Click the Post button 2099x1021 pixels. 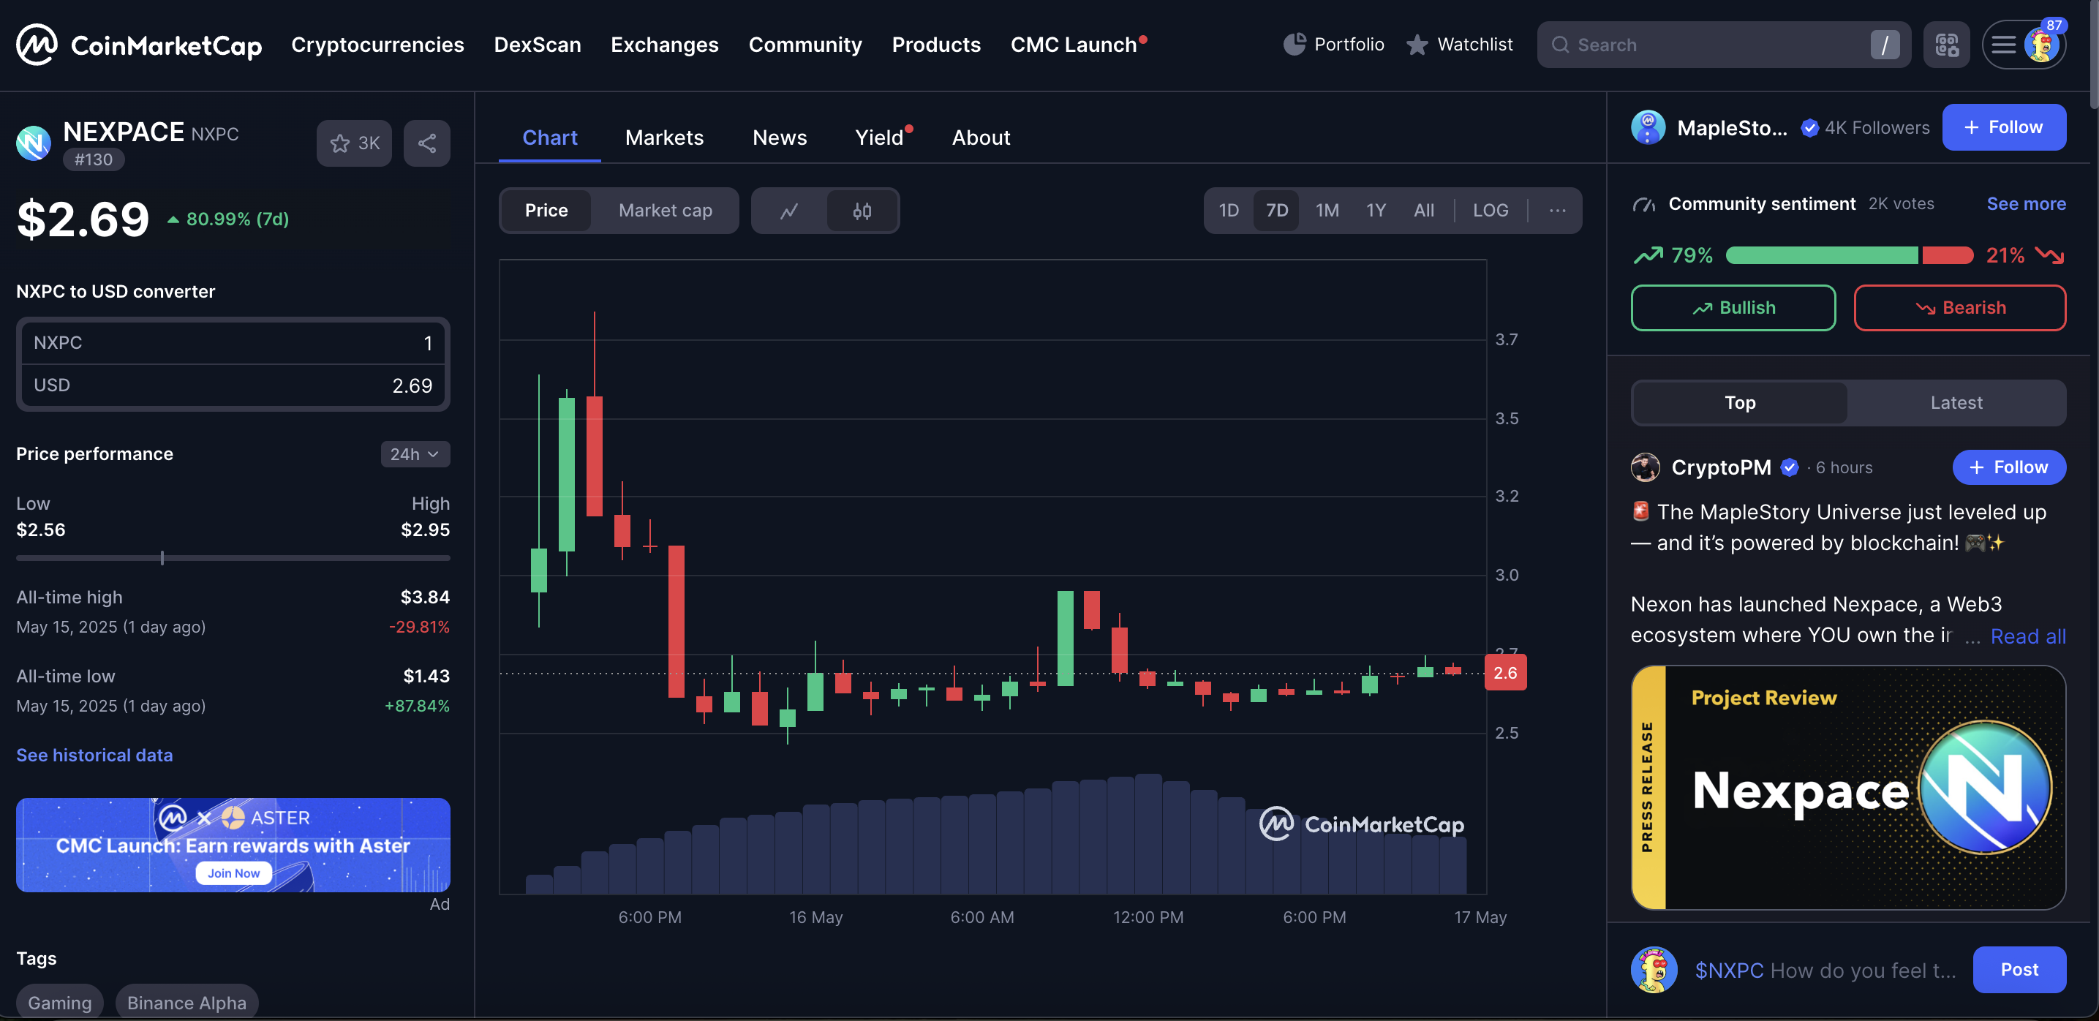pyautogui.click(x=2019, y=970)
